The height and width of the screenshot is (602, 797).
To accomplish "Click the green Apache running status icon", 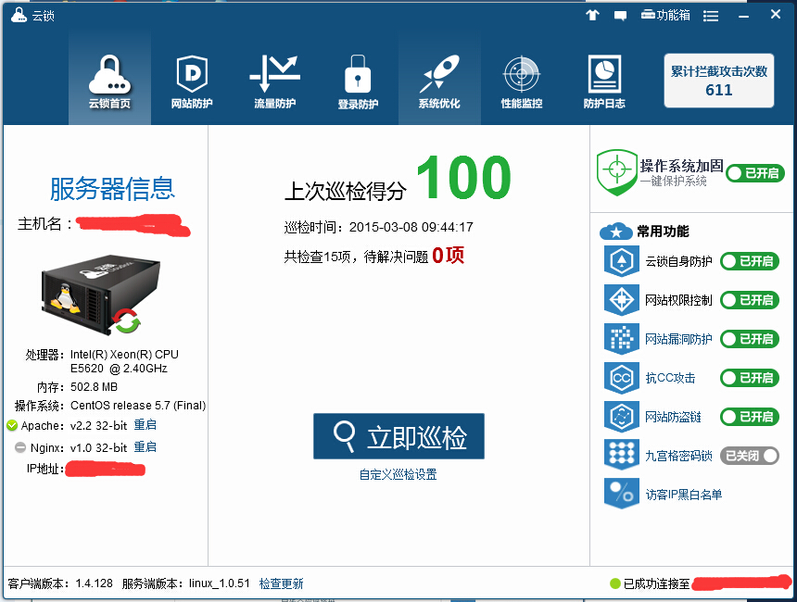I will pos(12,425).
